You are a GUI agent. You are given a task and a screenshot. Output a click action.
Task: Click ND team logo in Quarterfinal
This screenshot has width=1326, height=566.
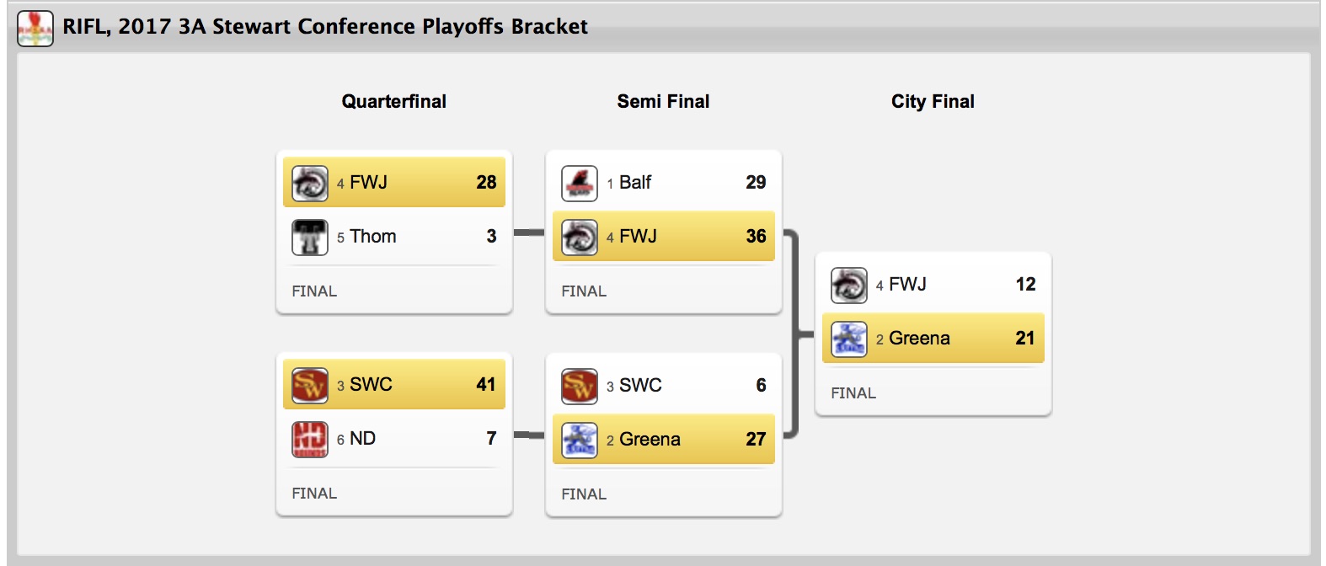point(309,439)
